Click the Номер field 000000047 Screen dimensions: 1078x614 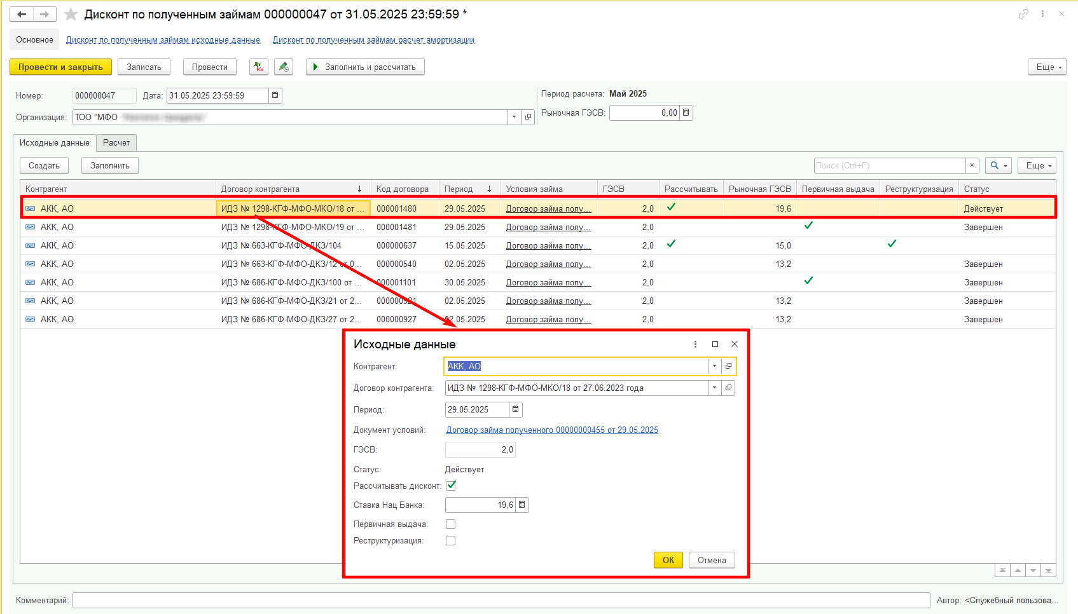(x=104, y=95)
